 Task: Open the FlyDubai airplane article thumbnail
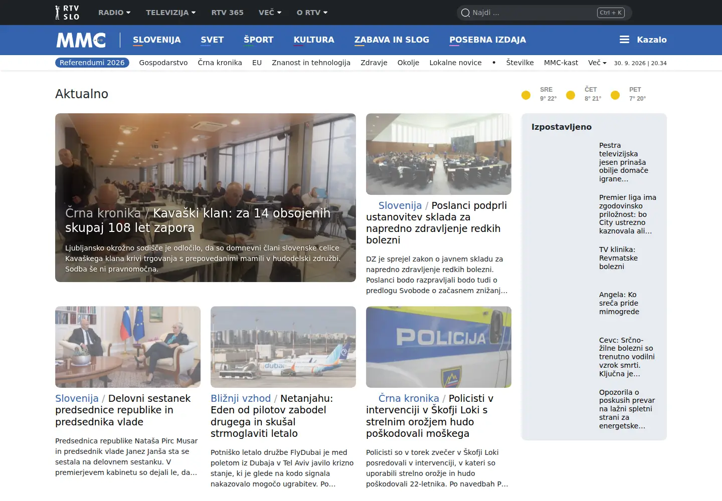(283, 347)
